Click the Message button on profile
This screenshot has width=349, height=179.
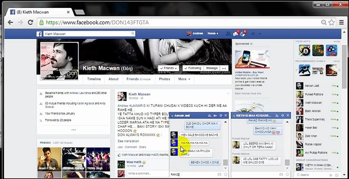pos(212,68)
